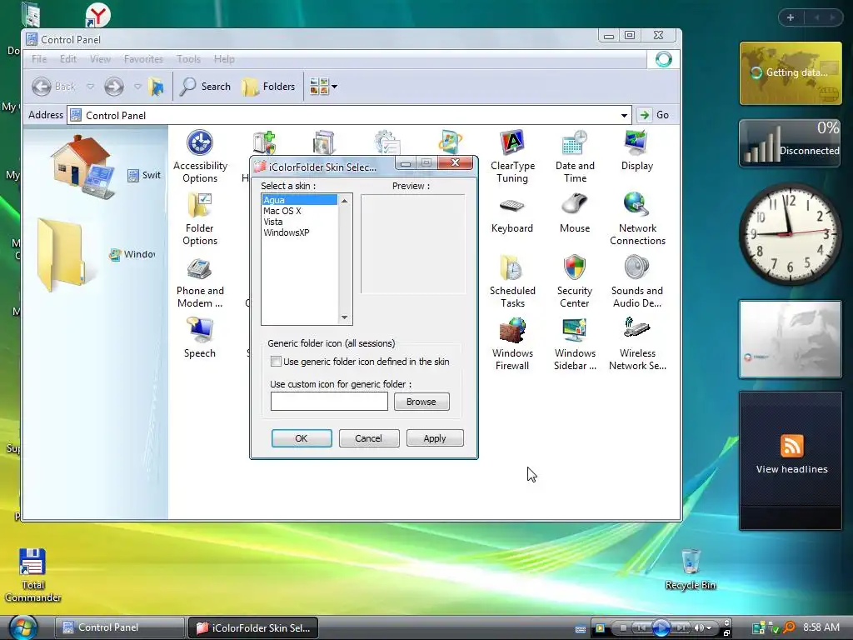853x640 pixels.
Task: Select the Mac OS X skin
Action: click(299, 211)
